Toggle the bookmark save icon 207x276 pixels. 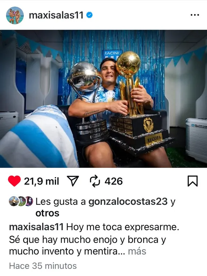point(192,181)
